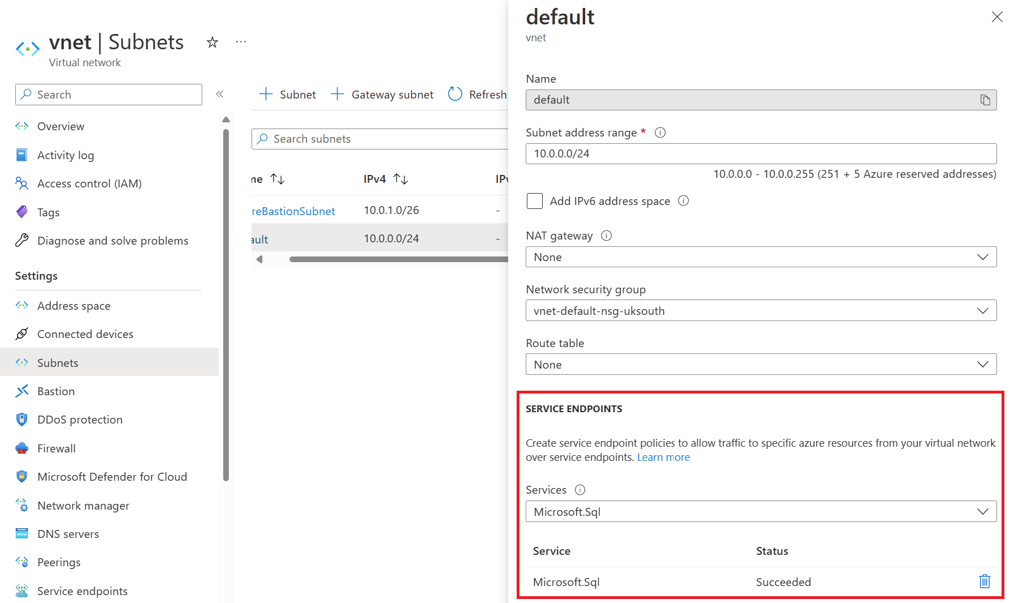Open the more options ellipsis beside vnet Subnets

[241, 42]
